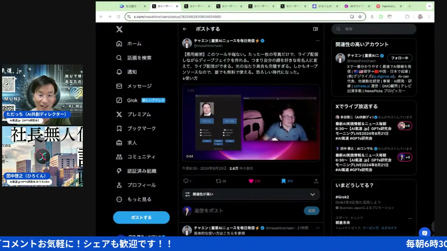Open the oshiete.ai link
Image resolution: width=447 pixels, height=251 pixels.
pyautogui.click(x=361, y=86)
